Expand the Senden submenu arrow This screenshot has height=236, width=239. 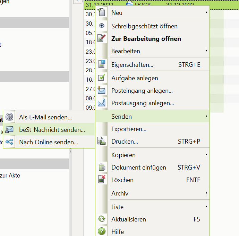206,116
